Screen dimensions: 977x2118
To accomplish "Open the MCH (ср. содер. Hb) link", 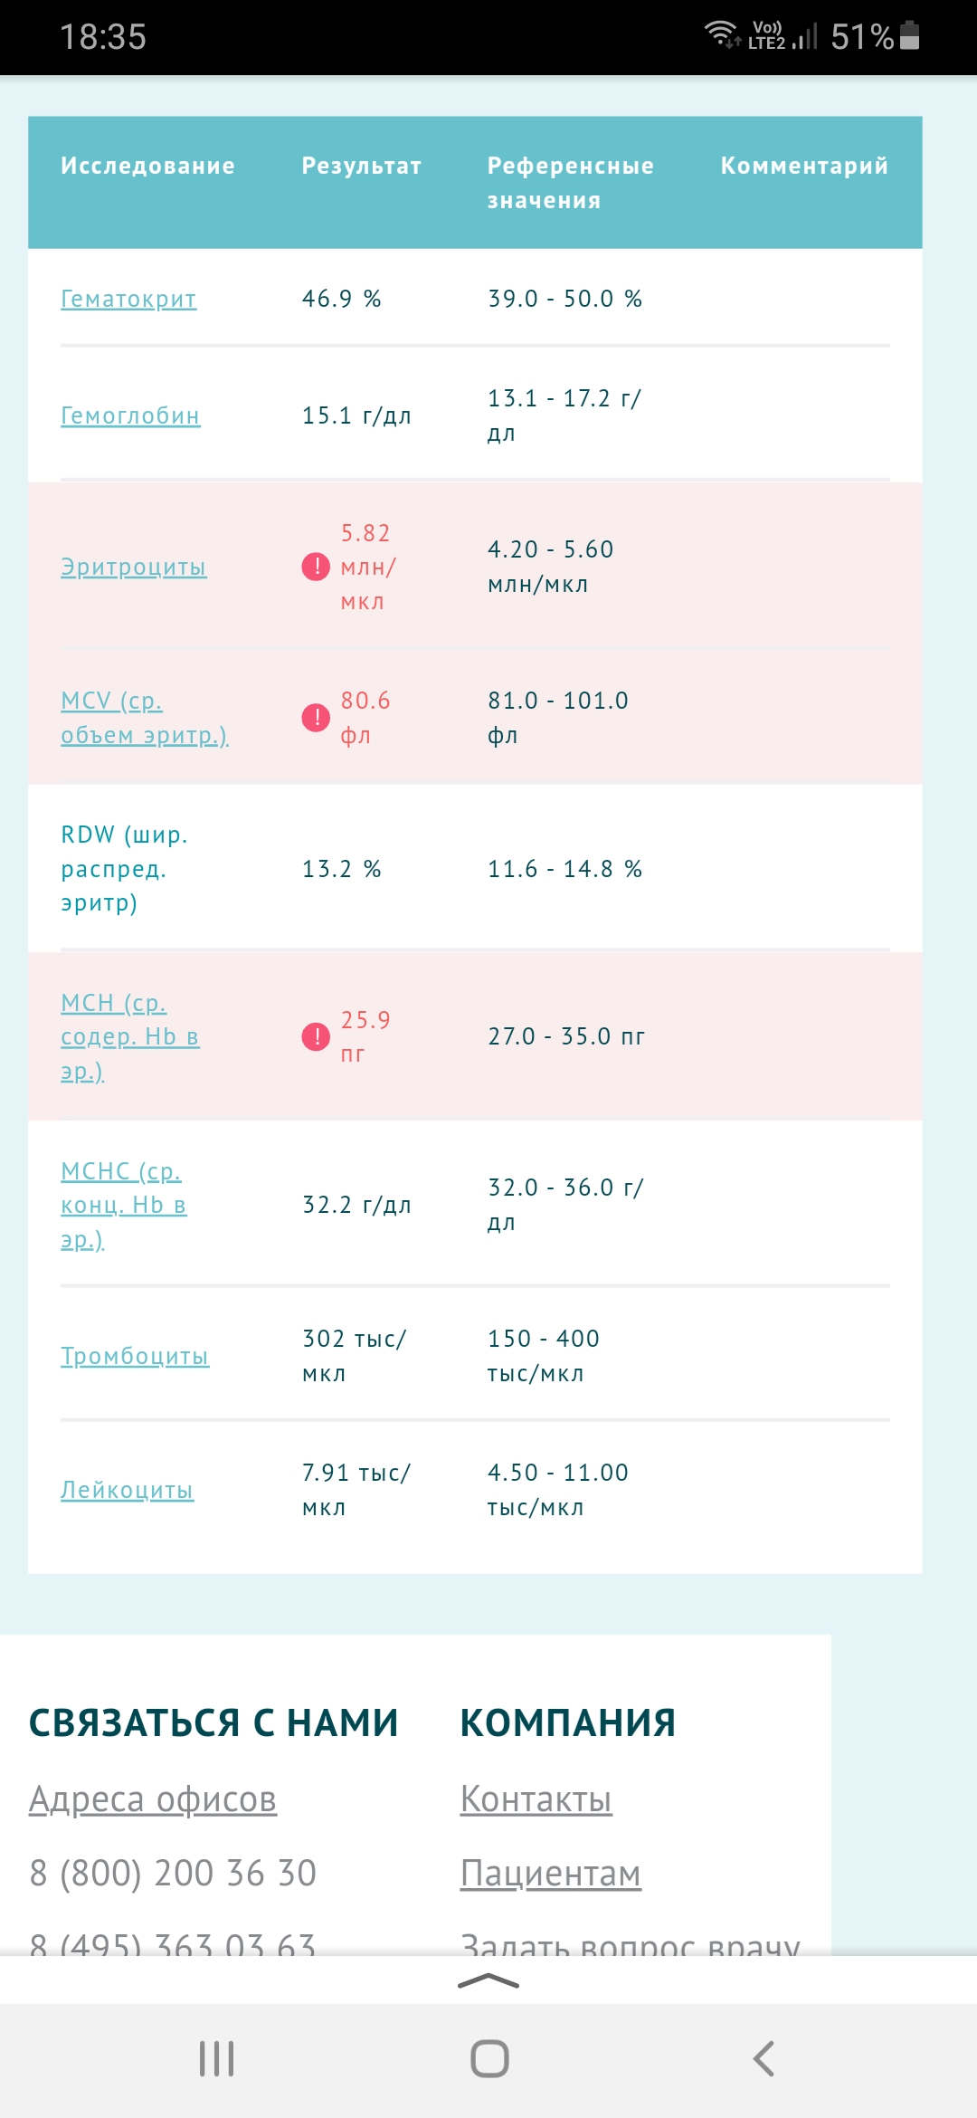I will point(129,1036).
